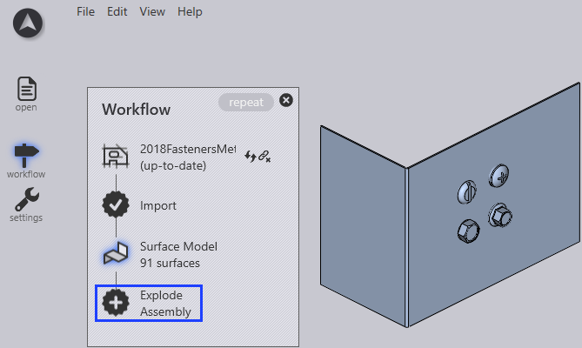Click the Explode Assembly plus icon
This screenshot has height=348, width=582.
(115, 303)
